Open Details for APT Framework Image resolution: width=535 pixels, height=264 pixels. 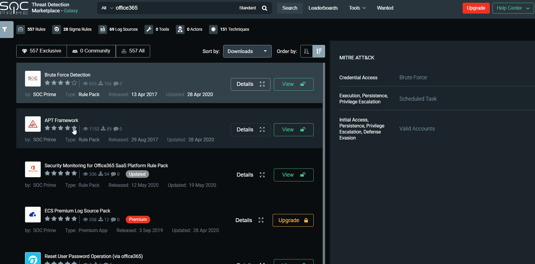[251, 130]
